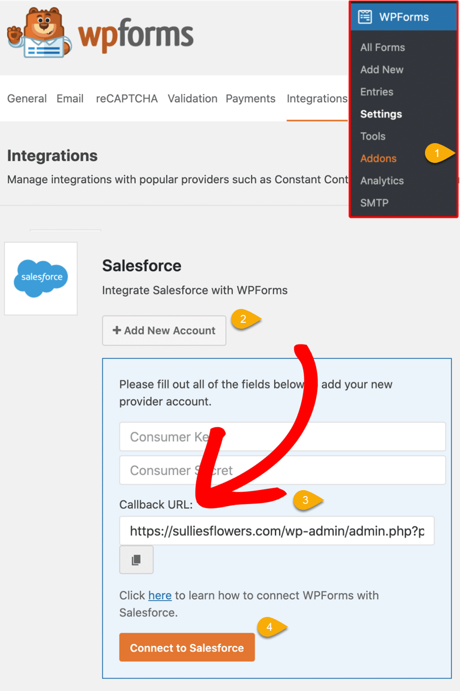Select the Integrations tab
The height and width of the screenshot is (691, 460).
[317, 98]
